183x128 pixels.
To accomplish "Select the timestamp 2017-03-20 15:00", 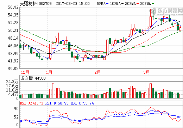I will [x=72, y=4].
